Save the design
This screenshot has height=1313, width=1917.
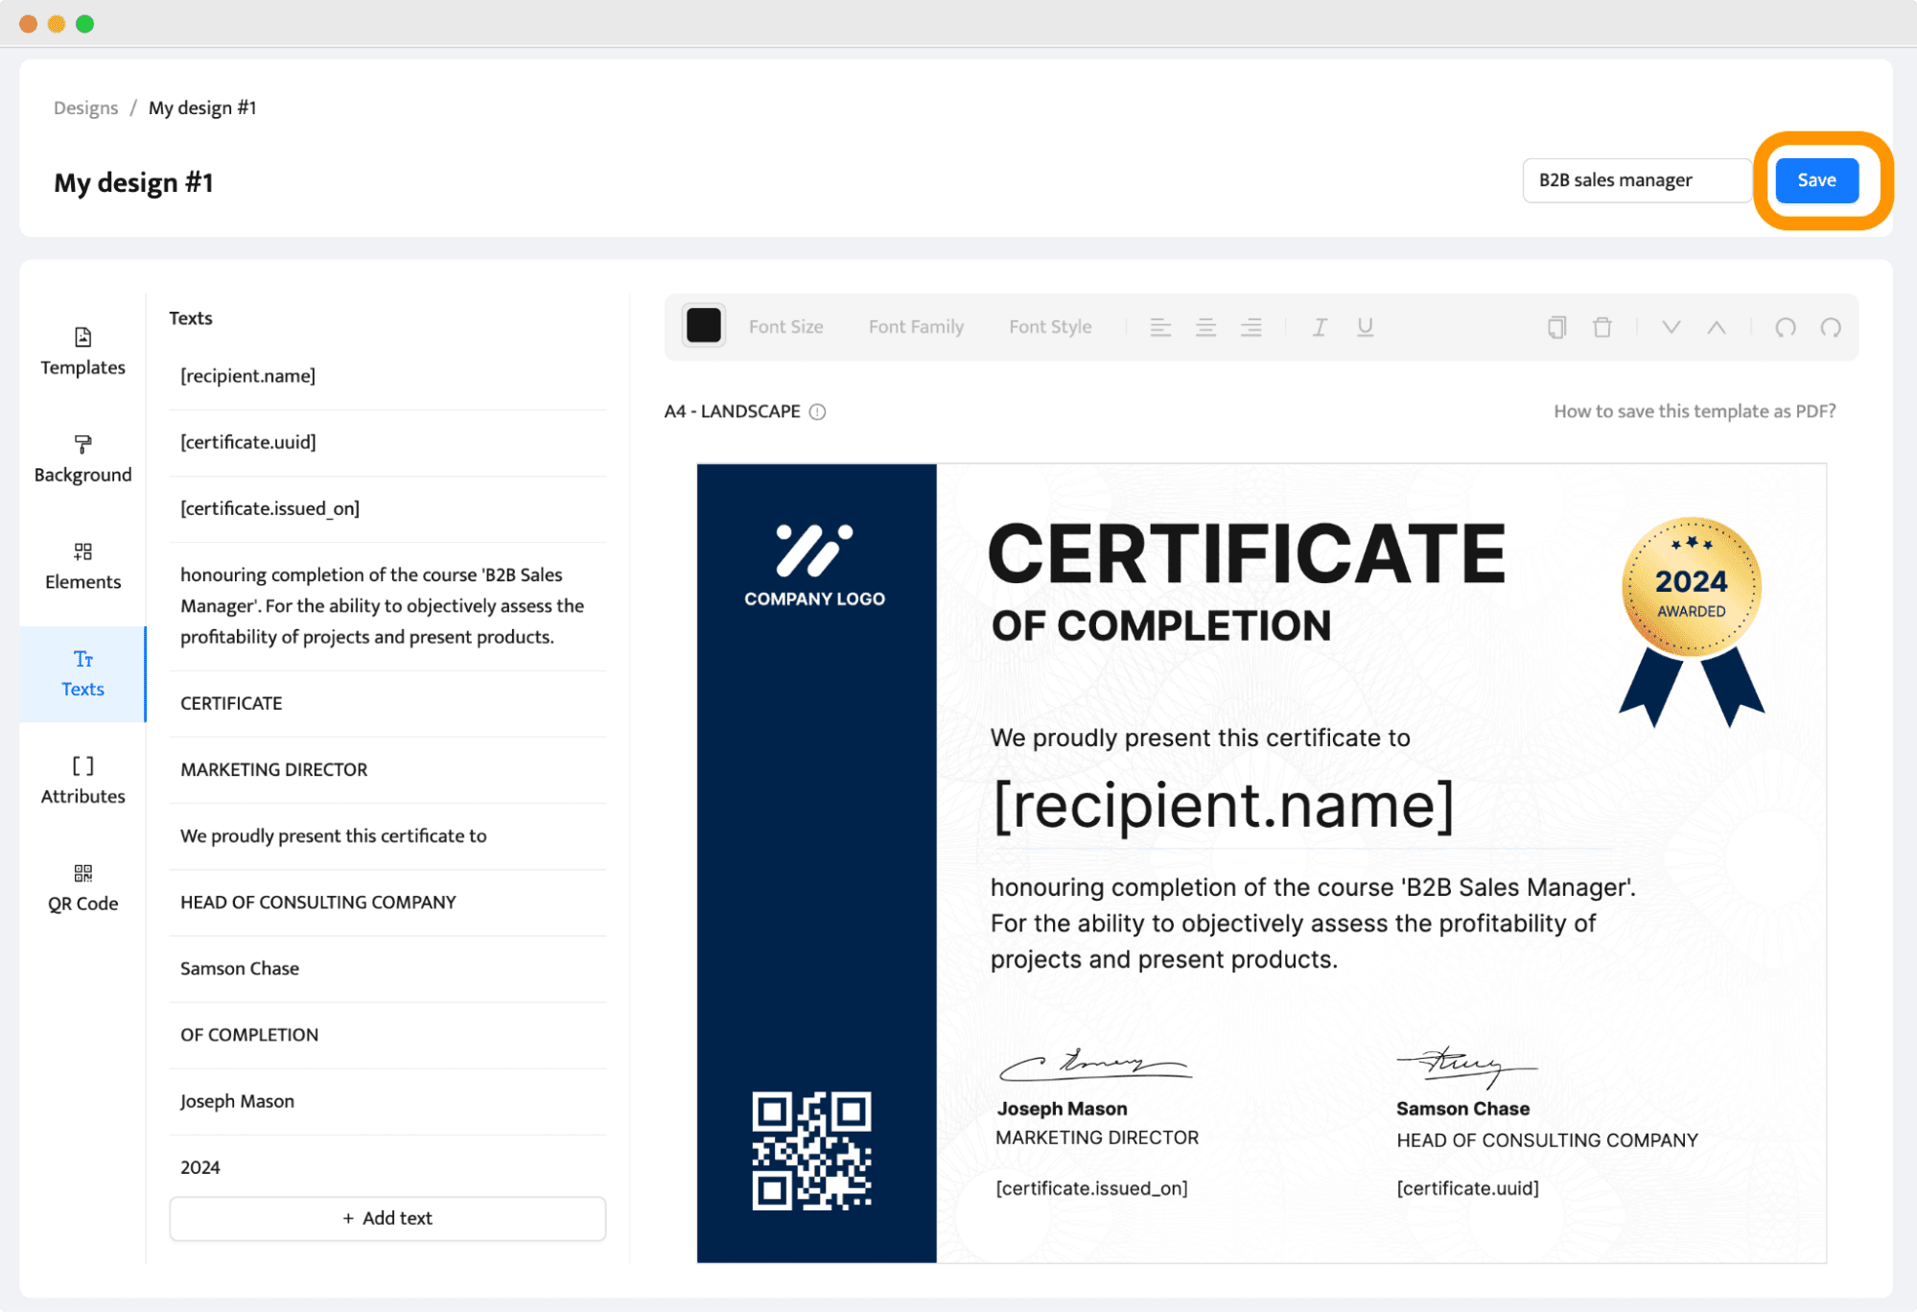[x=1816, y=180]
